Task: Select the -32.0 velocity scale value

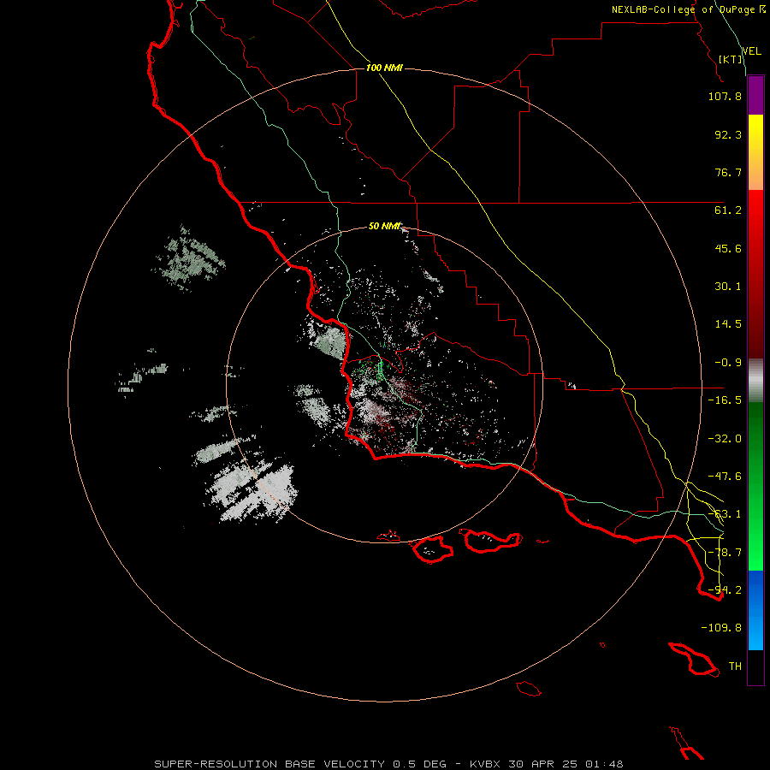Action: (725, 439)
